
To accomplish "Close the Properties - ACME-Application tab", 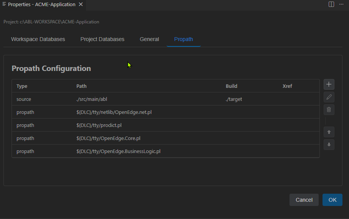I will point(81,4).
